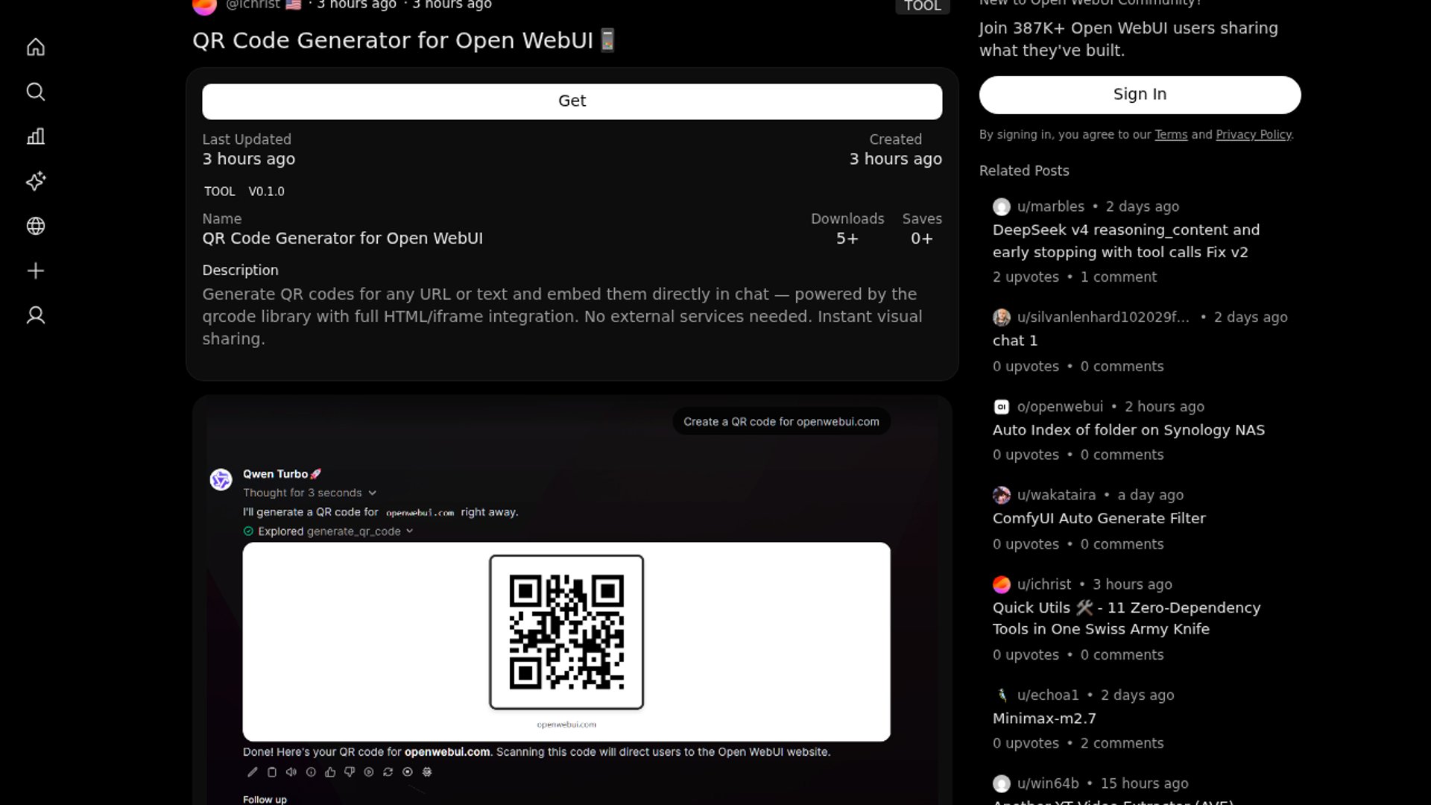
Task: Click the Search magnifier sidebar icon
Action: tap(36, 92)
